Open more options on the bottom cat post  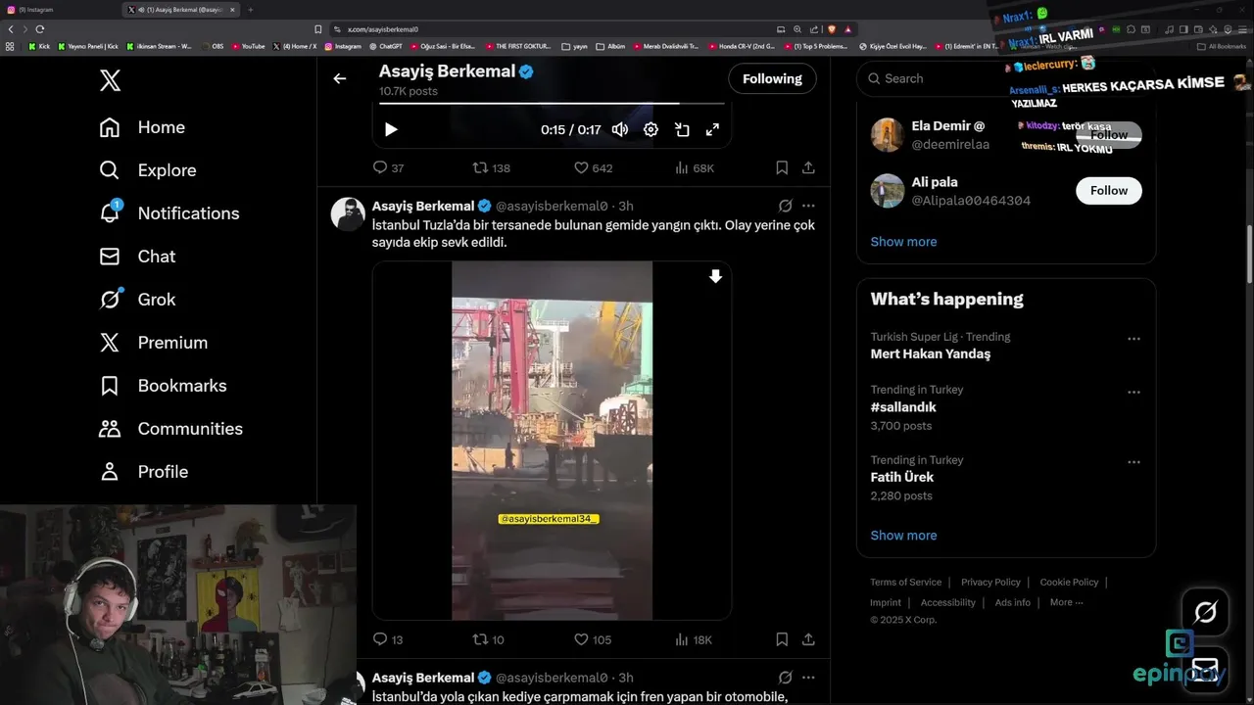click(x=808, y=678)
